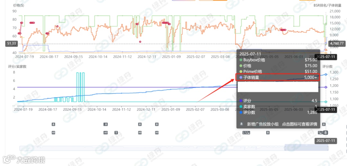Open fourth AD event marker in lower row

[x=157, y=133]
